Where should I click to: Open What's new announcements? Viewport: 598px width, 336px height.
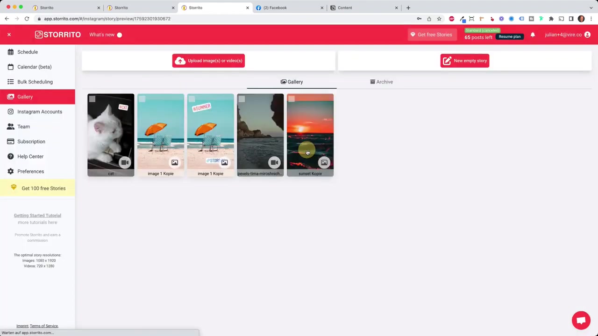coord(106,35)
